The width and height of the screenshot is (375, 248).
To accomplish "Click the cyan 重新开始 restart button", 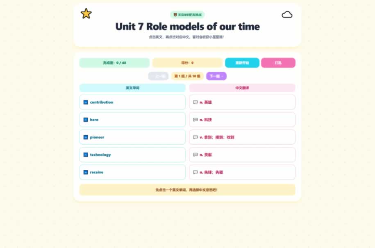I will pos(242,63).
